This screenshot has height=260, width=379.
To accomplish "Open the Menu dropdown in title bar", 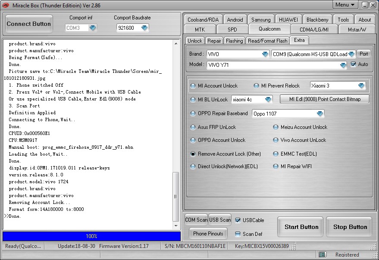I will click(x=345, y=5).
